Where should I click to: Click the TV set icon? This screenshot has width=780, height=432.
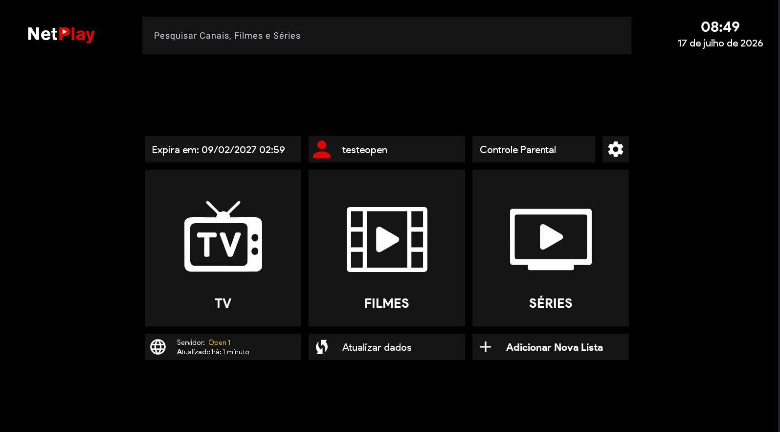pyautogui.click(x=223, y=236)
